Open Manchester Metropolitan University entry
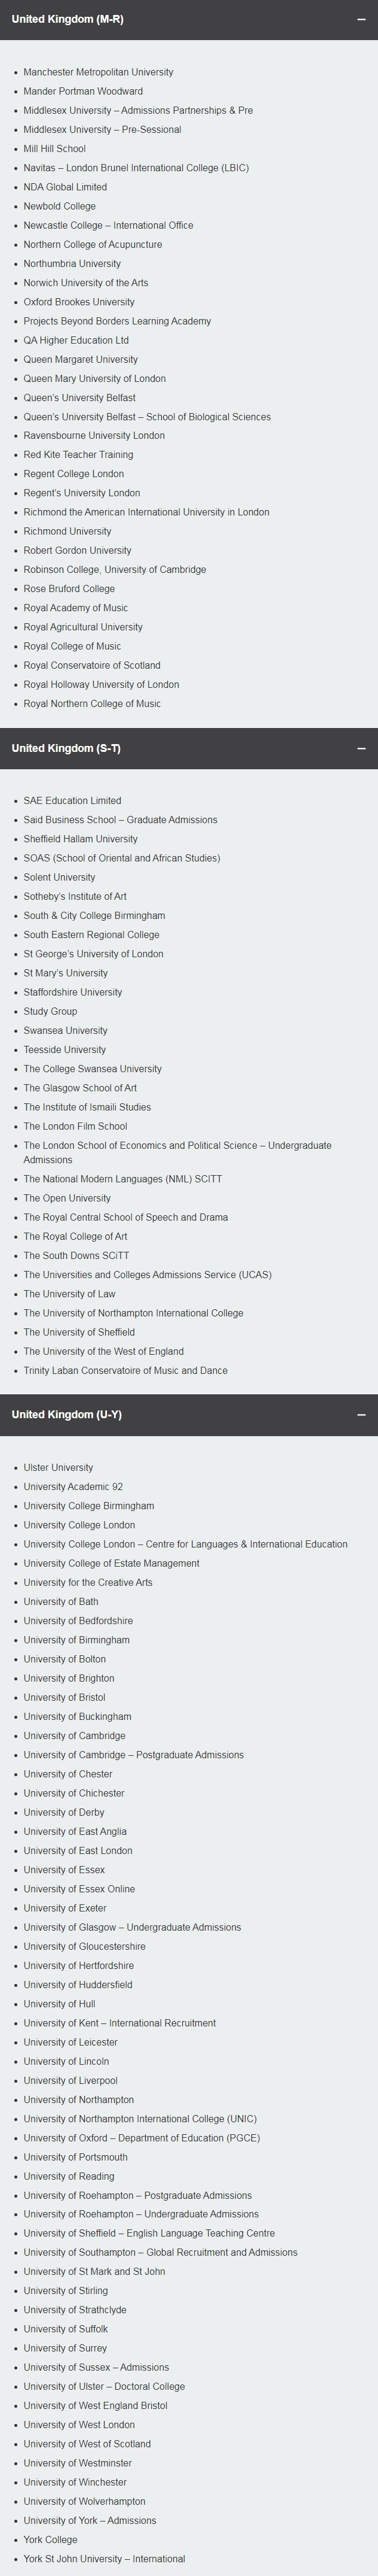This screenshot has height=2576, width=378. click(x=98, y=72)
